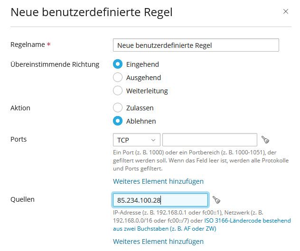Focus the empty port number field
The width and height of the screenshot is (300, 251).
pos(210,140)
